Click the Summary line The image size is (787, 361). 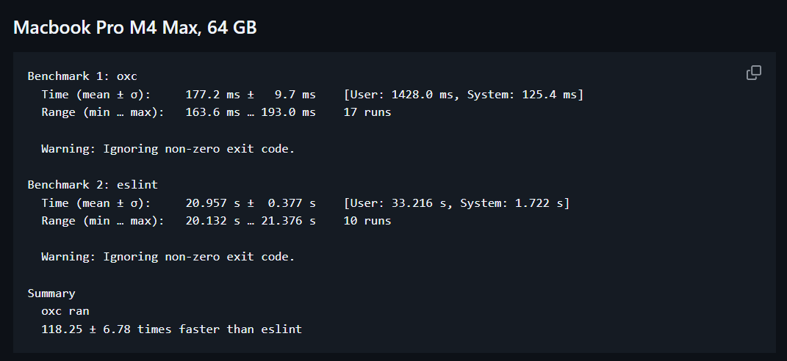tap(51, 293)
